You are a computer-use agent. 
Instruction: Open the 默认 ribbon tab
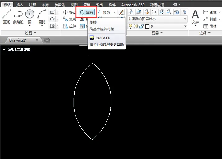pos(7,5)
